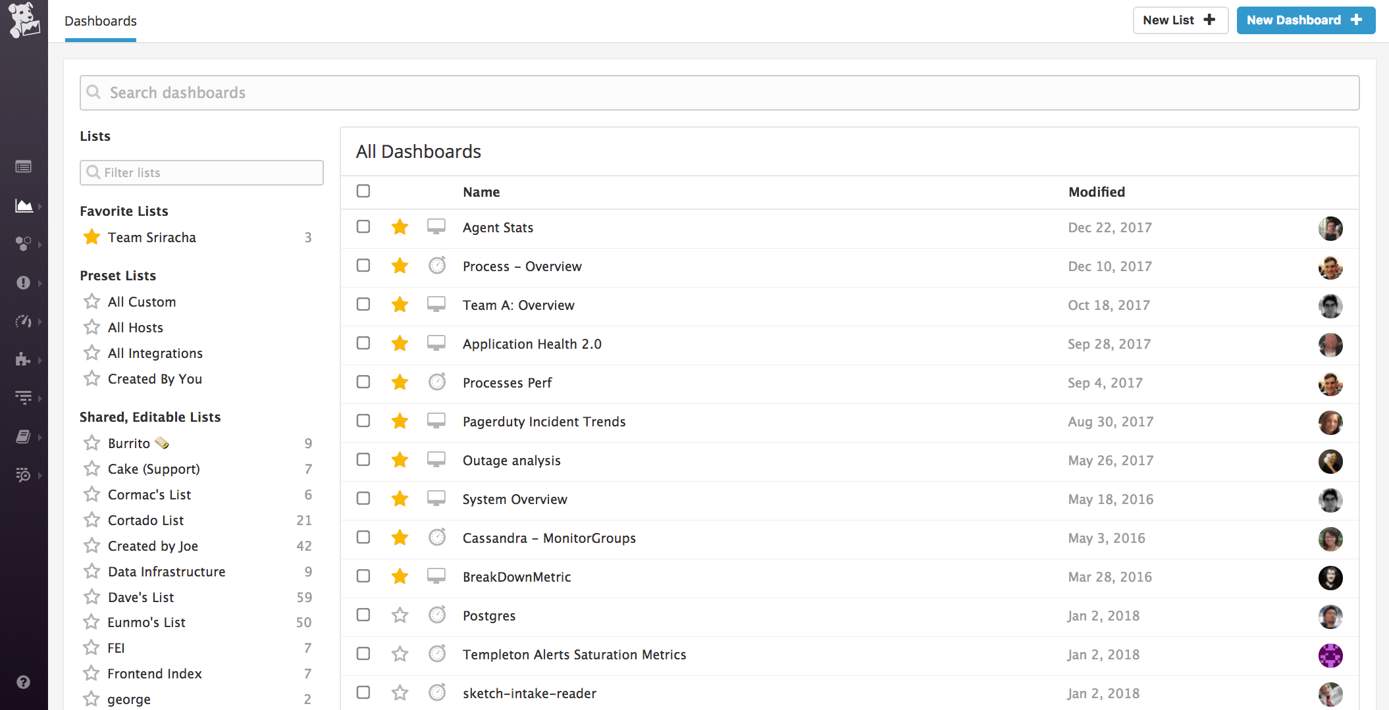Click the Datadog dog logo

point(24,20)
